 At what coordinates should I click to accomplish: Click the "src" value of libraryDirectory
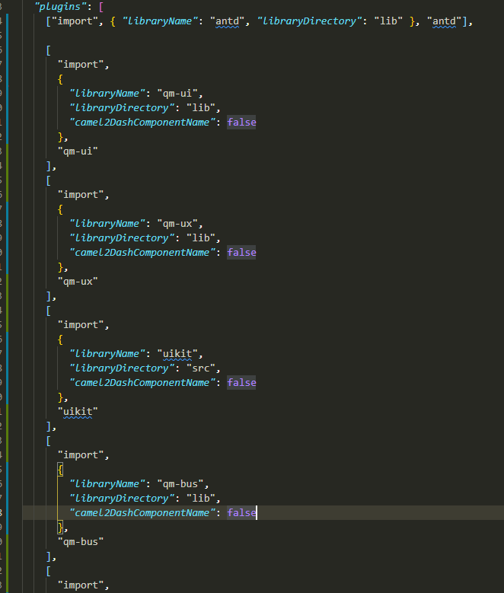pyautogui.click(x=200, y=368)
